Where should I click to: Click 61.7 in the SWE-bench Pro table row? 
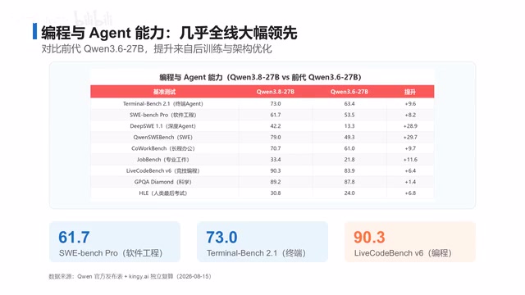(276, 115)
